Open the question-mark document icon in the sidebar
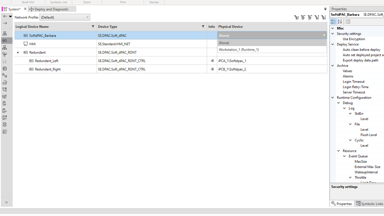This screenshot has width=384, height=216. [x=5, y=132]
